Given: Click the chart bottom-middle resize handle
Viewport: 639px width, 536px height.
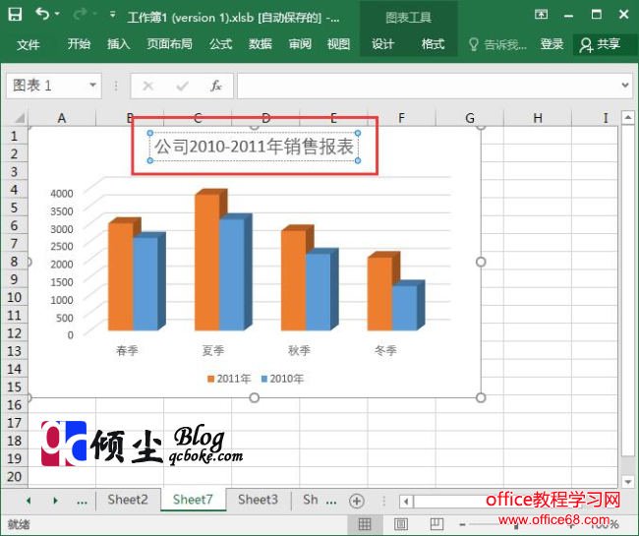Looking at the screenshot, I should point(255,397).
